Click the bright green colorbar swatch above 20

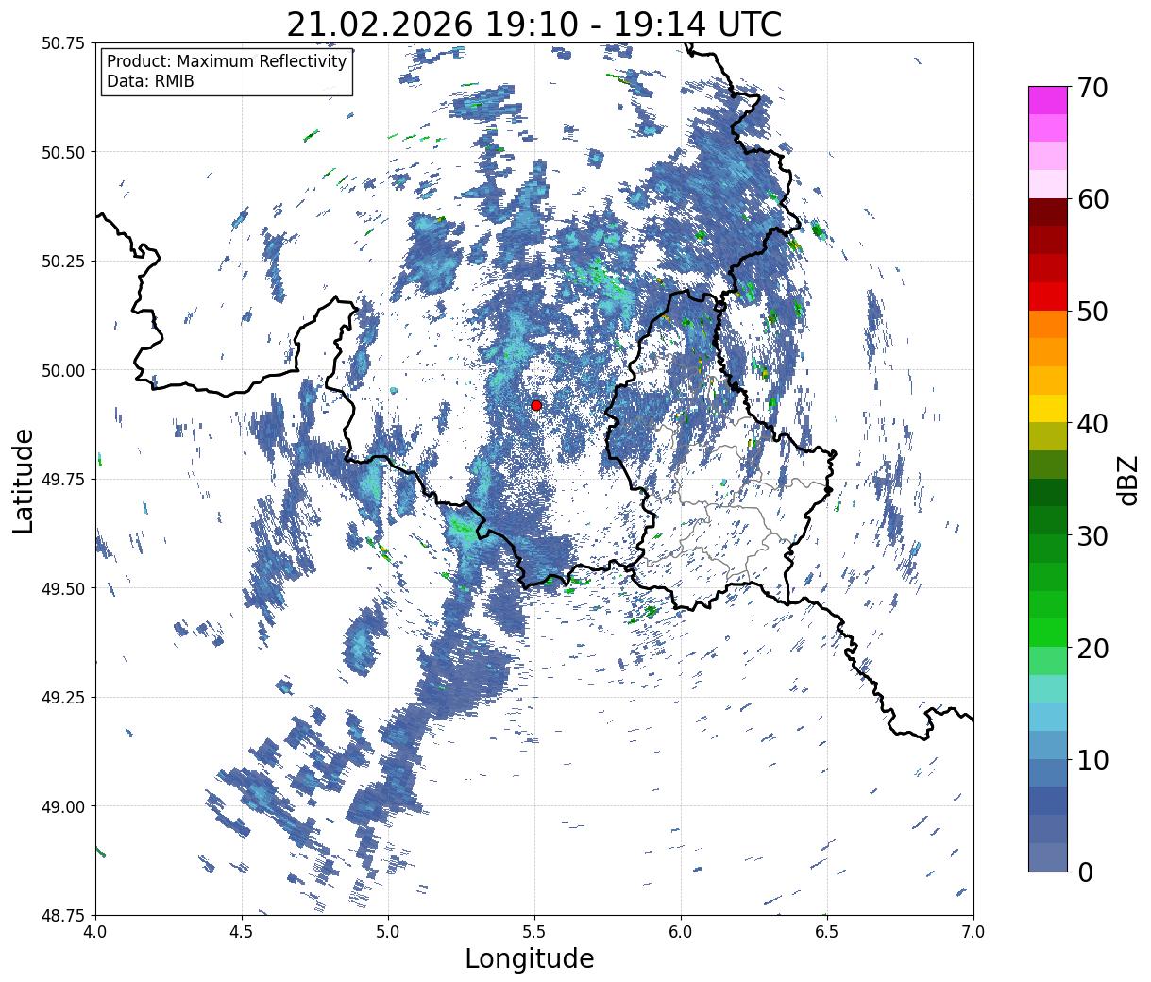pyautogui.click(x=1048, y=632)
